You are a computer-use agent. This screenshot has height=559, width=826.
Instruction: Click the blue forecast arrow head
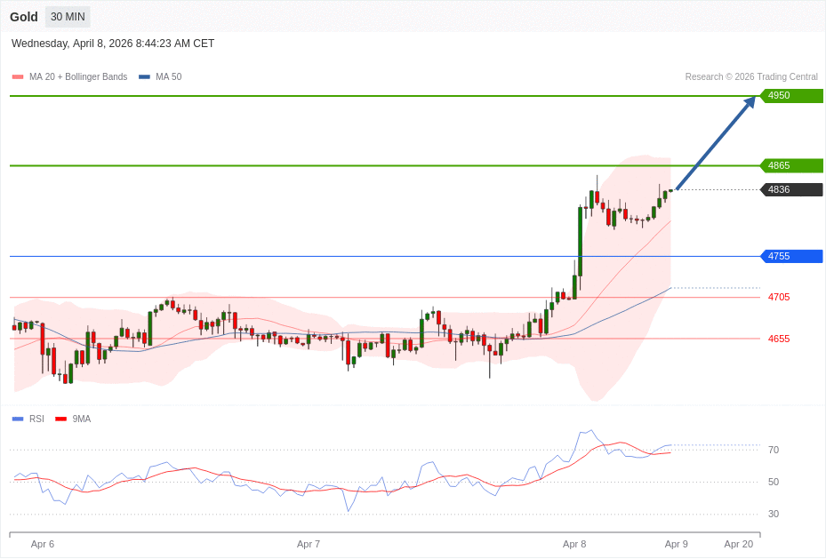point(750,101)
